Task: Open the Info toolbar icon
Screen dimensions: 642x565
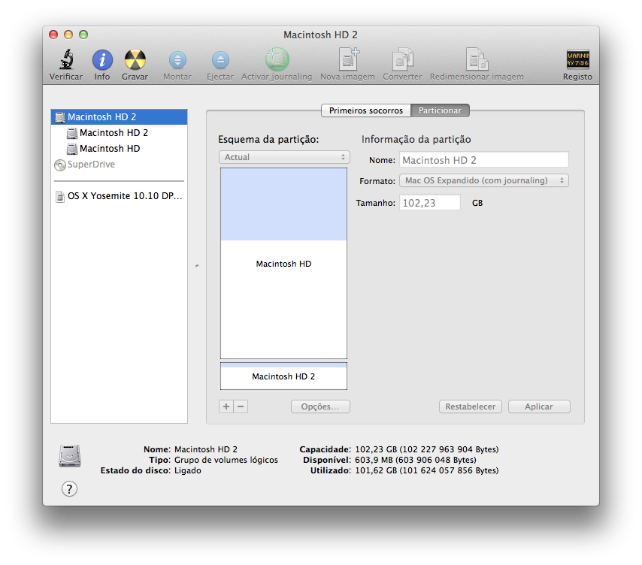Action: click(x=102, y=60)
